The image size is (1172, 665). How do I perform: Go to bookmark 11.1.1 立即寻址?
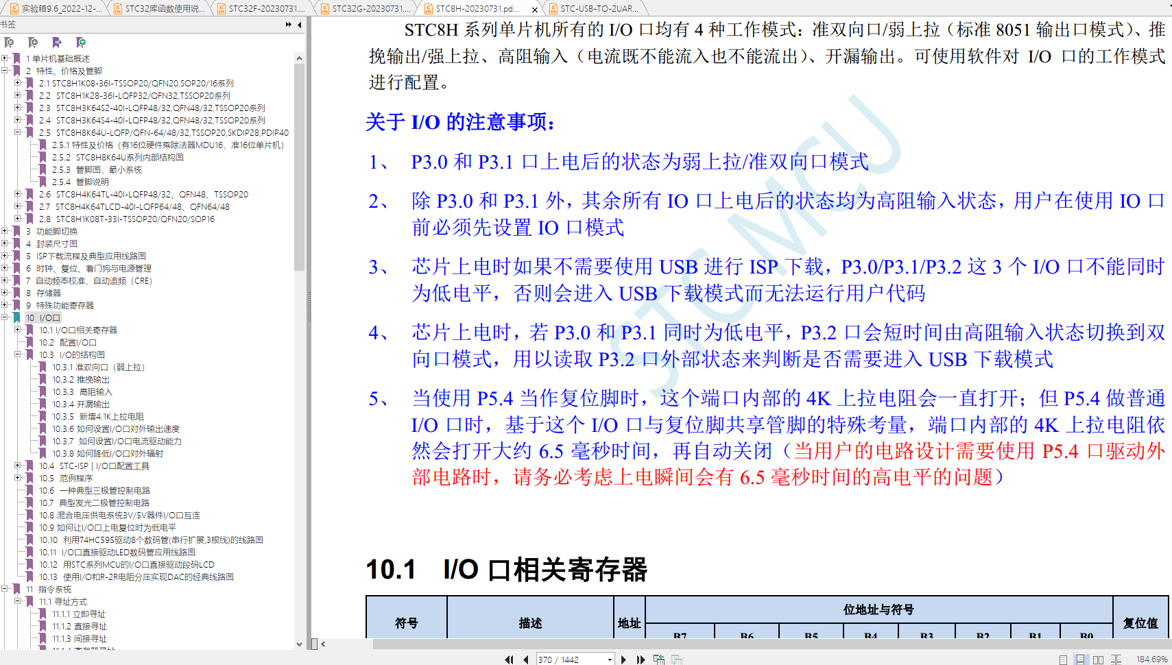tap(78, 614)
